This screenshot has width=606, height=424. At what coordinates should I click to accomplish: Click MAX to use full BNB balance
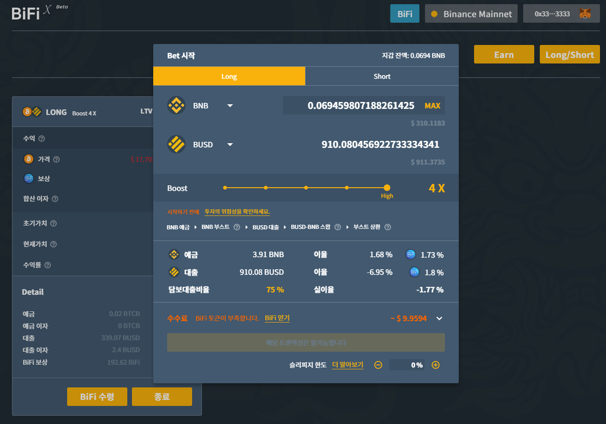pyautogui.click(x=432, y=106)
